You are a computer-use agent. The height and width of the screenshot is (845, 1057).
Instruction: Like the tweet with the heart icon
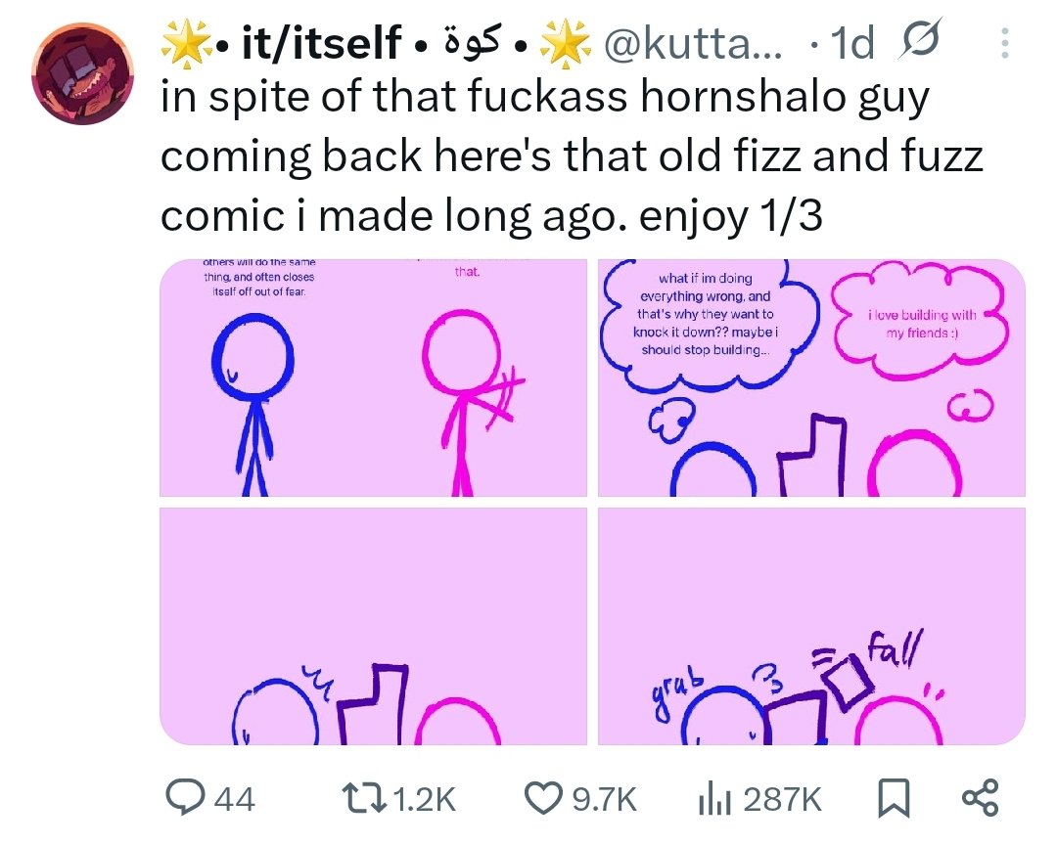tap(543, 798)
